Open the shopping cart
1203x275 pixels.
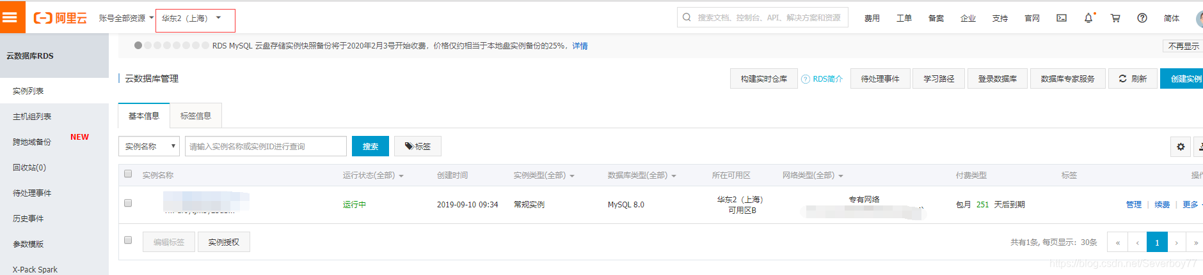(x=1115, y=18)
